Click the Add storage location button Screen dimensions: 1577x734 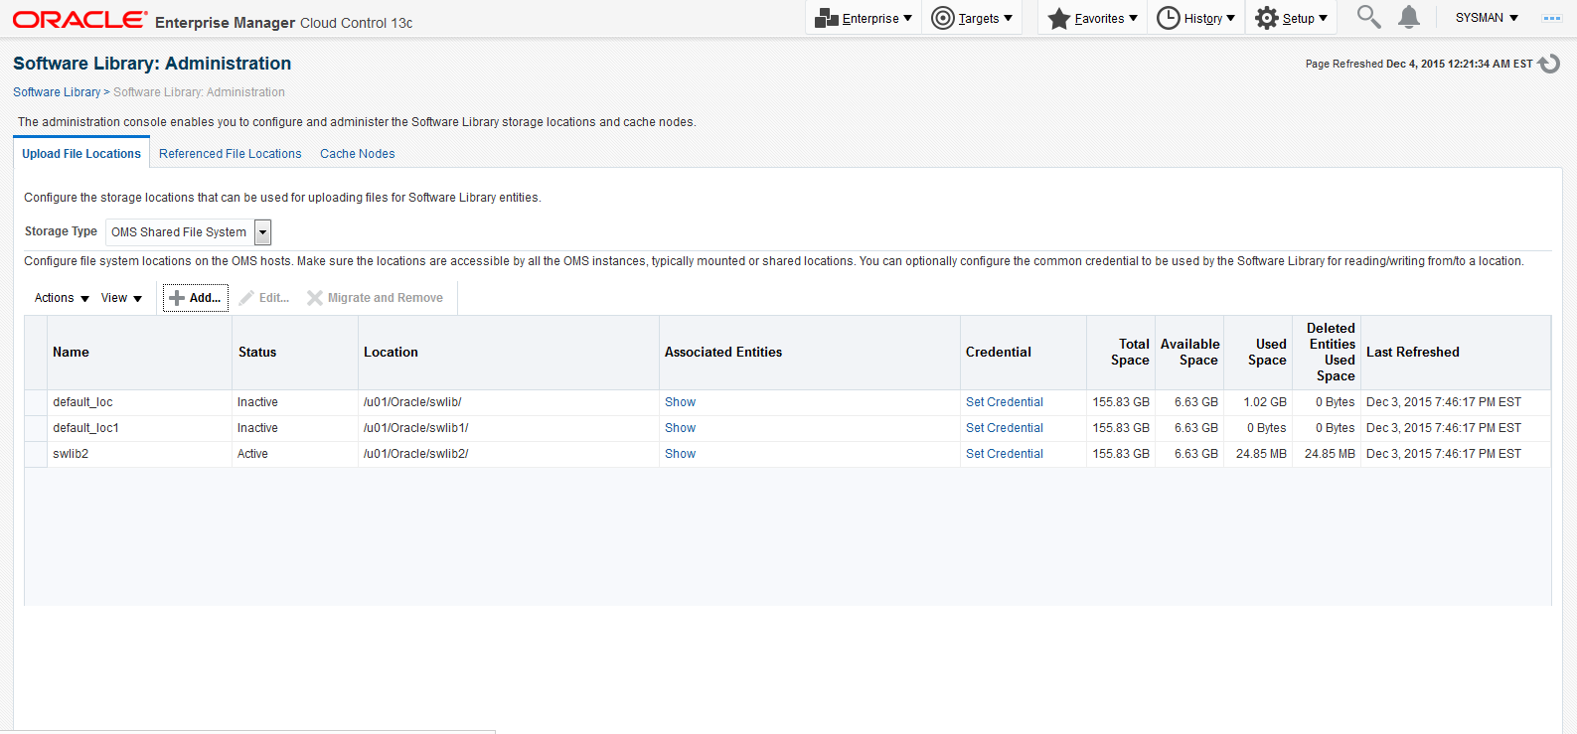(x=196, y=298)
